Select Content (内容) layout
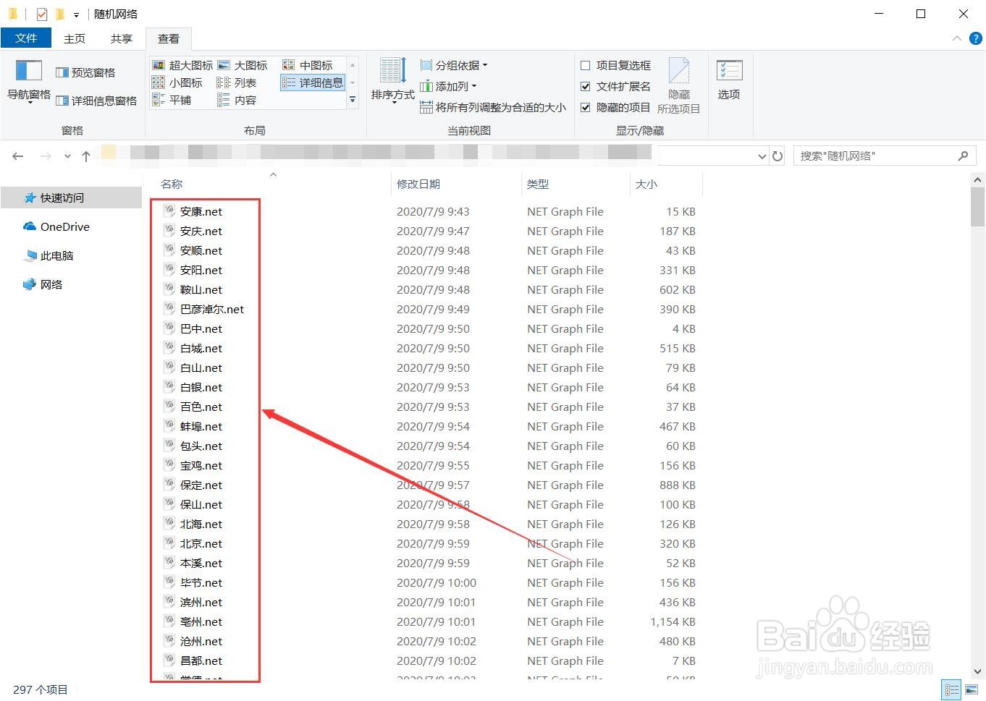Screen dimensions: 986x701 237,100
